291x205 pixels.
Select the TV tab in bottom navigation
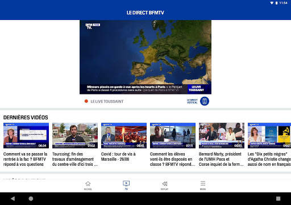pos(126,185)
